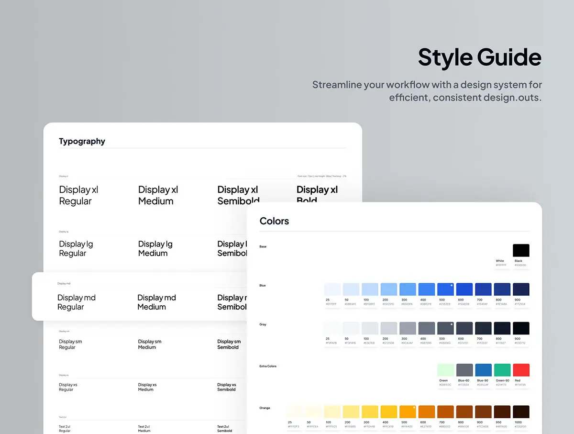
Task: Select the Display sm Semibold sample
Action: [229, 345]
